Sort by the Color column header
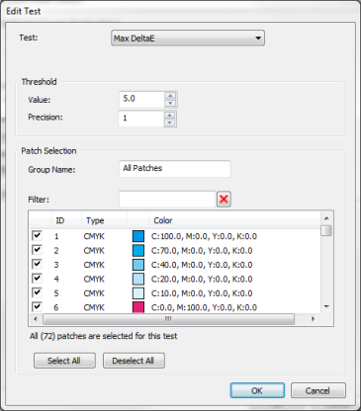The height and width of the screenshot is (411, 361). tap(234, 220)
